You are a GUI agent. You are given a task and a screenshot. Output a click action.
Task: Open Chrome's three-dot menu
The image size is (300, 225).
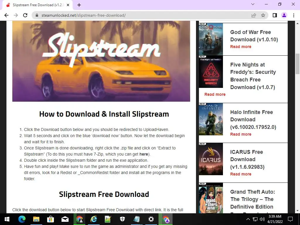[x=294, y=15]
